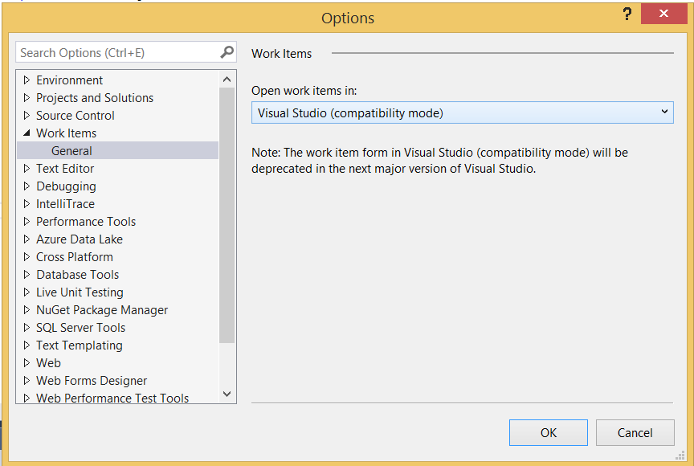The image size is (694, 466).
Task: Dismiss the dialog with Cancel
Action: tap(635, 432)
